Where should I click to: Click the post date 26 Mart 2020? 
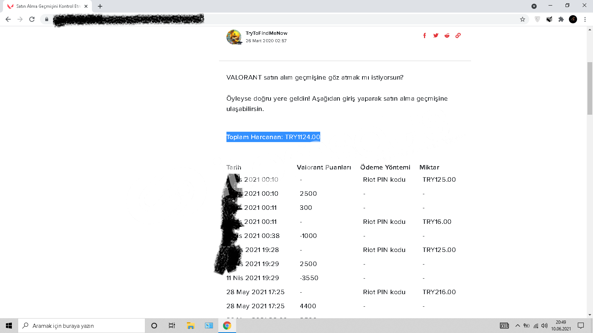[266, 41]
